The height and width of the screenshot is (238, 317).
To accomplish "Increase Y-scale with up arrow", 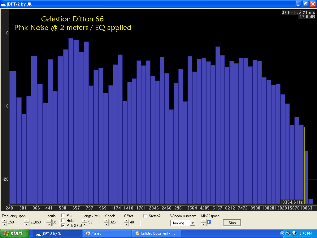I will (106, 221).
